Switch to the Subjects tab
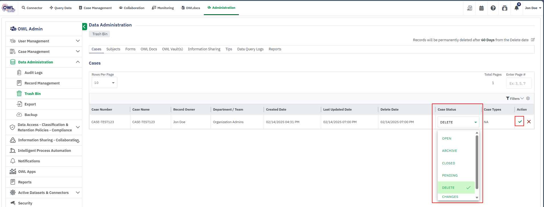 (113, 49)
